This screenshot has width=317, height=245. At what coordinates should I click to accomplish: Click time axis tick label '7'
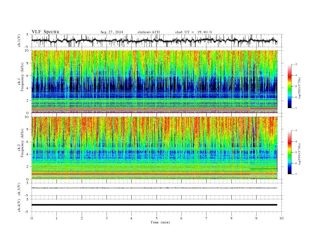click(x=207, y=218)
